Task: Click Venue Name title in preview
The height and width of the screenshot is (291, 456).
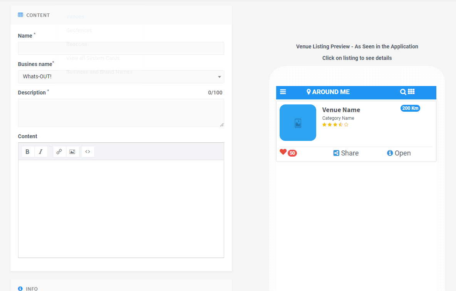Action: [341, 110]
